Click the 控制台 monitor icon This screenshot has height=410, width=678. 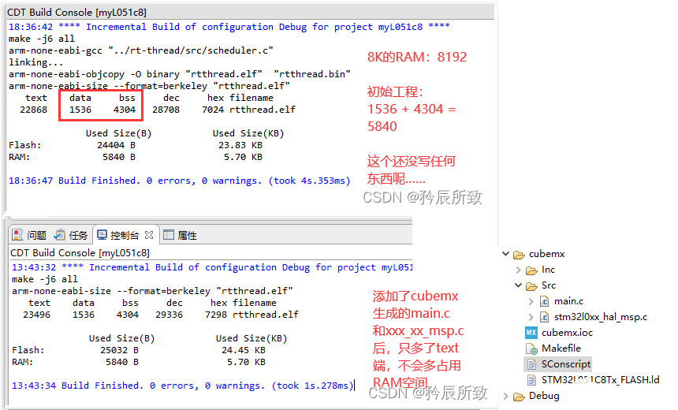coord(102,235)
